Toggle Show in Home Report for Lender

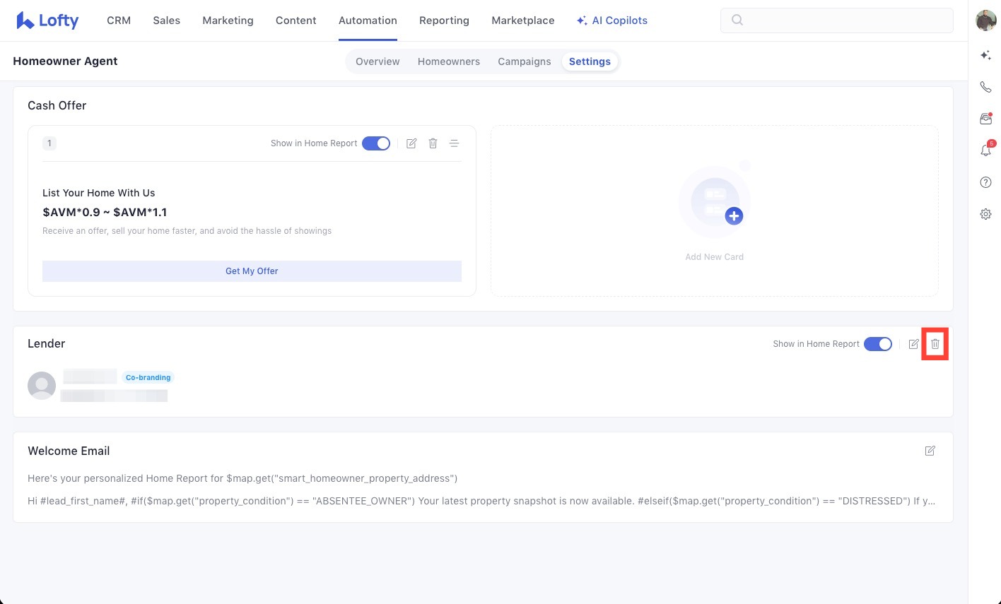878,344
